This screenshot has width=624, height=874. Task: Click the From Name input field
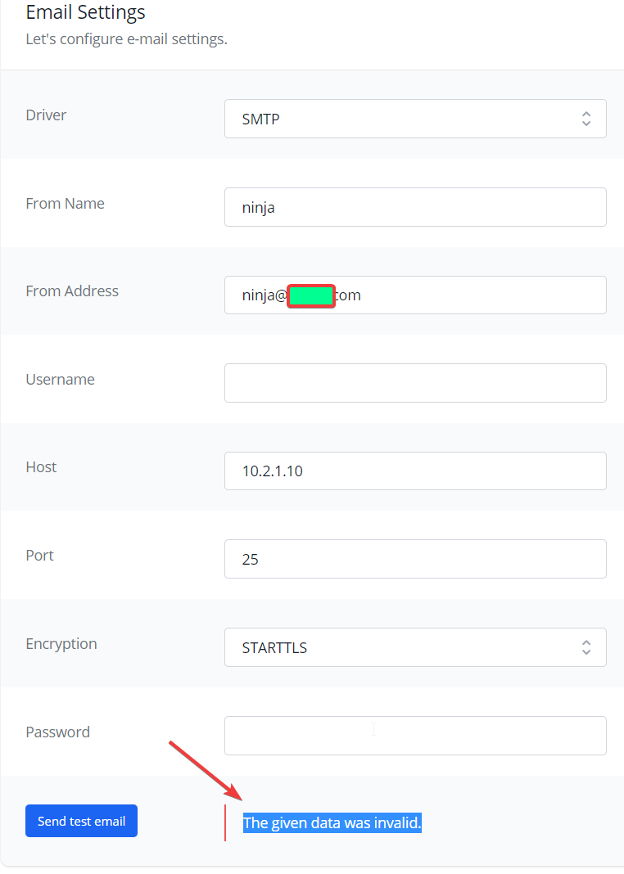click(415, 207)
